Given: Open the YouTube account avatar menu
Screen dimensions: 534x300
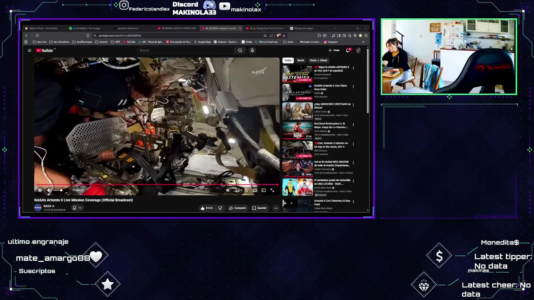Looking at the screenshot, I should point(358,50).
